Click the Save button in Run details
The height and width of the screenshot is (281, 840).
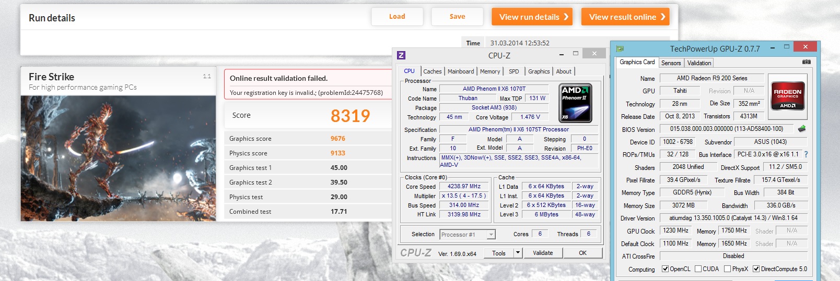(x=457, y=17)
